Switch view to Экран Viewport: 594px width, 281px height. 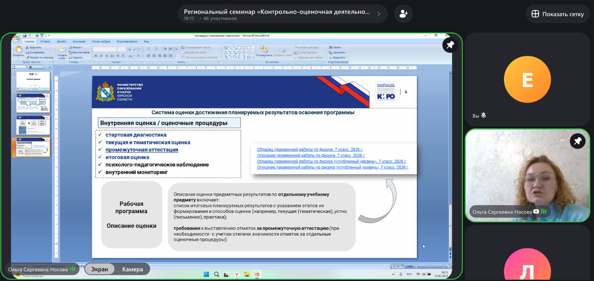pyautogui.click(x=100, y=269)
